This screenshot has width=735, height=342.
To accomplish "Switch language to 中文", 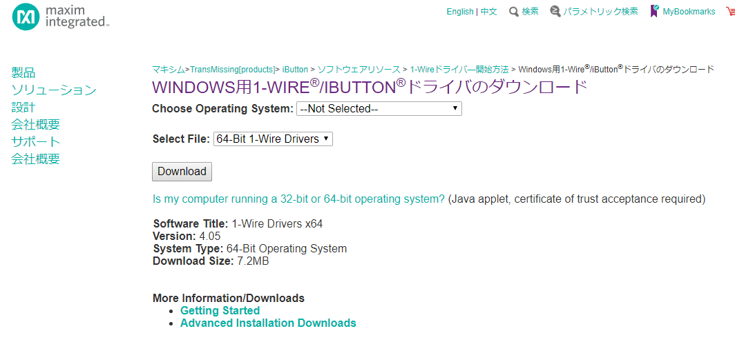I will (488, 12).
